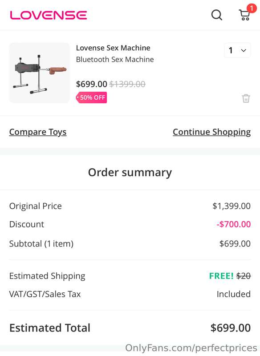Open the item quantity dropdown
The width and height of the screenshot is (260, 356).
coord(237,50)
